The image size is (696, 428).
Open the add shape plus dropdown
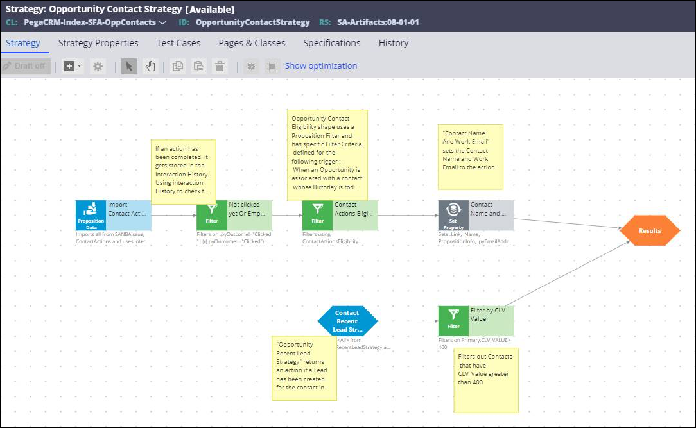[x=73, y=66]
